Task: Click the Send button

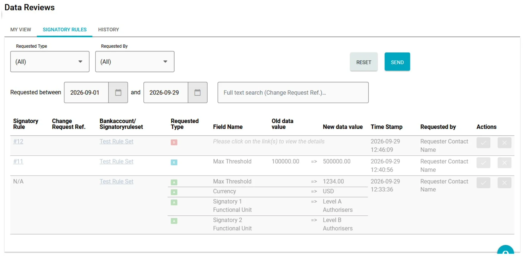Action: (397, 62)
